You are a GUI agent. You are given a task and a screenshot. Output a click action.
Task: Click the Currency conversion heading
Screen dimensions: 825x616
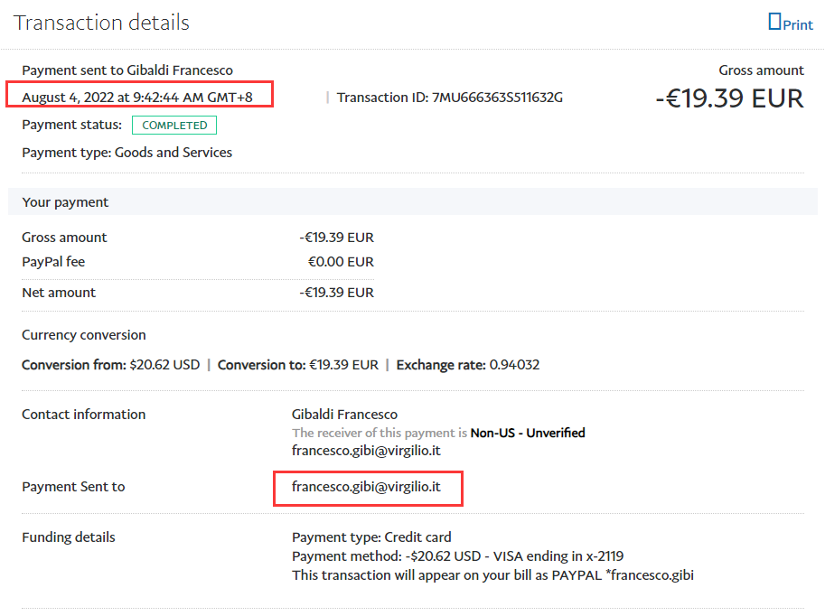click(84, 335)
